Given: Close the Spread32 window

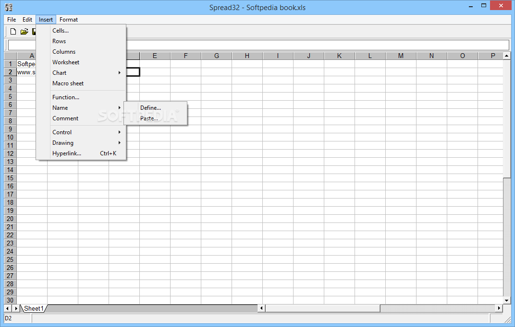Looking at the screenshot, I should pos(501,6).
